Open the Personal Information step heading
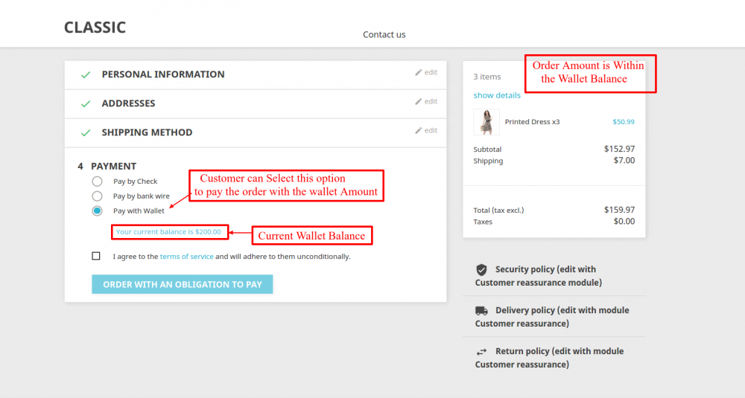Viewport: 745px width, 398px height. click(x=163, y=74)
